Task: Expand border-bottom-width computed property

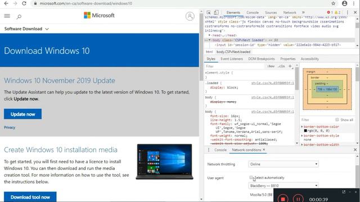Action: coord(302,145)
